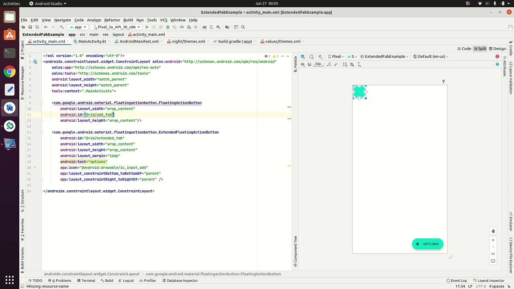Select design surface layers icon

pyautogui.click(x=303, y=57)
